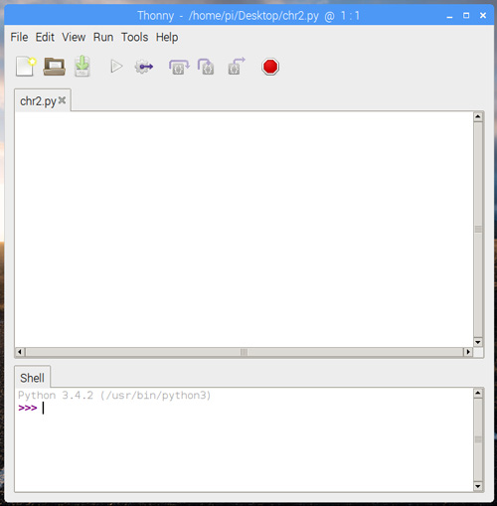The image size is (497, 506).
Task: Open a file using the folder icon
Action: (x=55, y=67)
